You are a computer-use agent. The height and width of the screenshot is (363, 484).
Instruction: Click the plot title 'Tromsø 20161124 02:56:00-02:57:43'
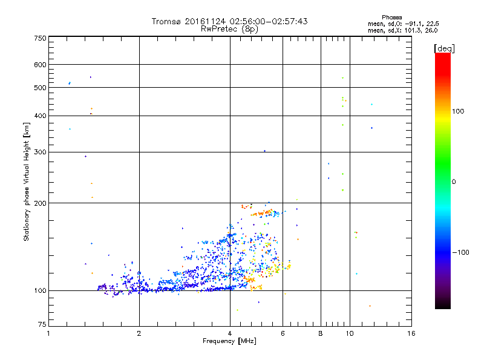[229, 21]
